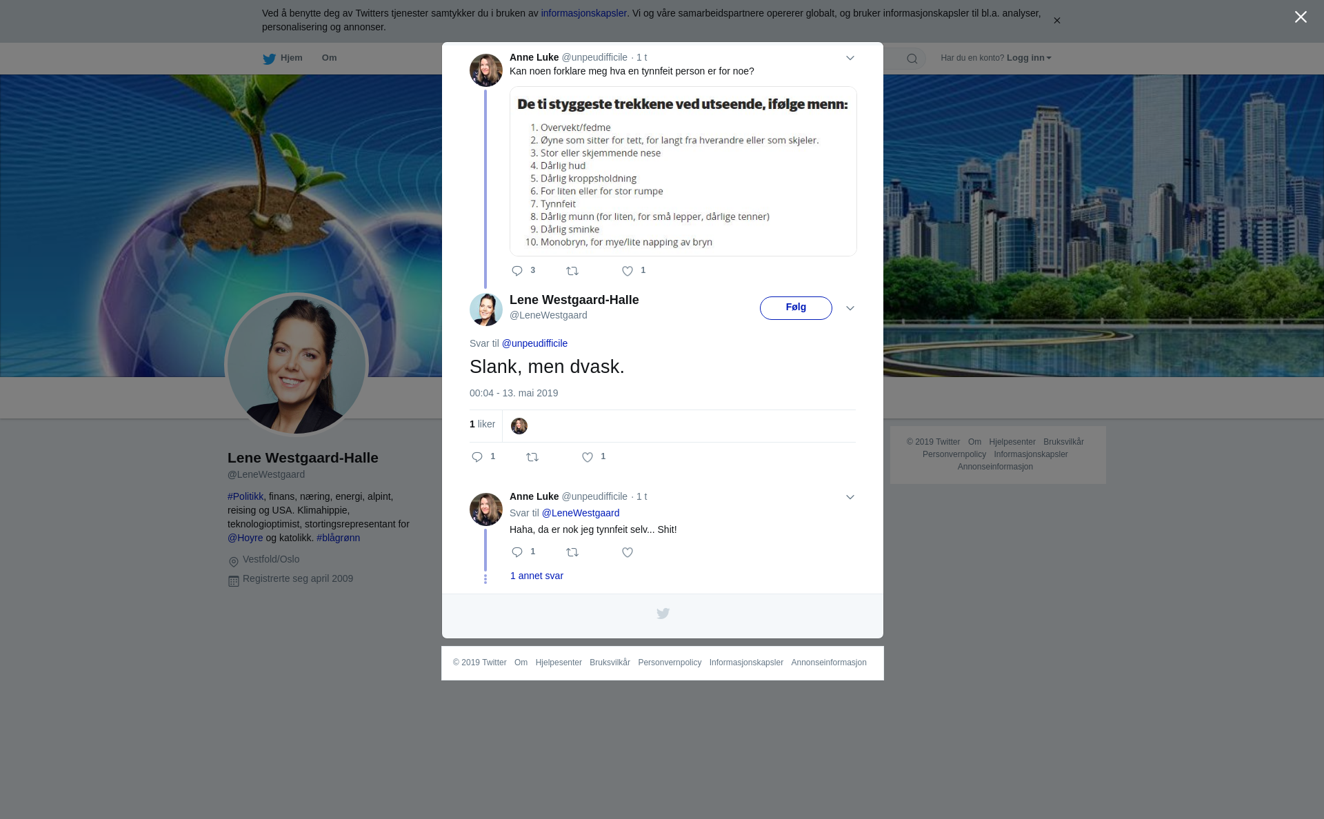This screenshot has height=819, width=1324.
Task: Open large profile photo of Lene Westgaard-Halle
Action: tap(297, 365)
